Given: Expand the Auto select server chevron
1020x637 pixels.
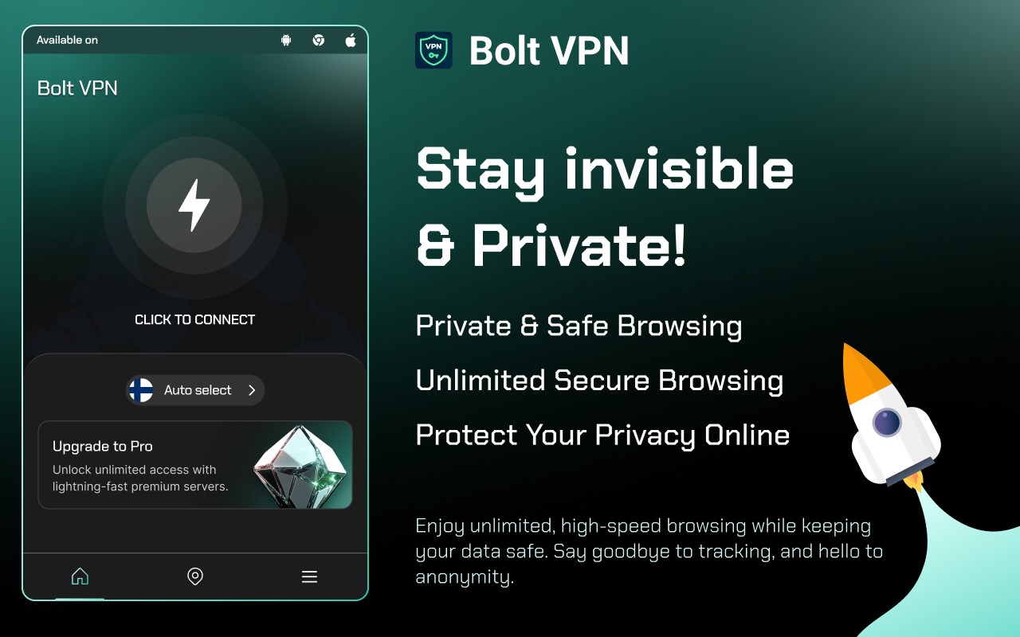Looking at the screenshot, I should coord(251,390).
